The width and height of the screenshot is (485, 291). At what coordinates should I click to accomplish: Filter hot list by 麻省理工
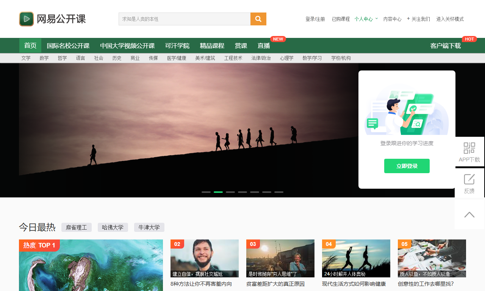point(77,227)
